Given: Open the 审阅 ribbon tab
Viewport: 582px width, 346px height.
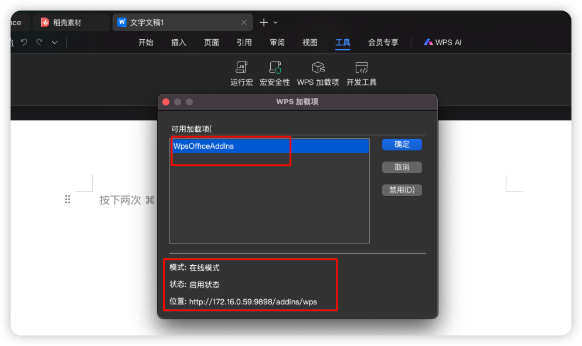Looking at the screenshot, I should pos(277,42).
